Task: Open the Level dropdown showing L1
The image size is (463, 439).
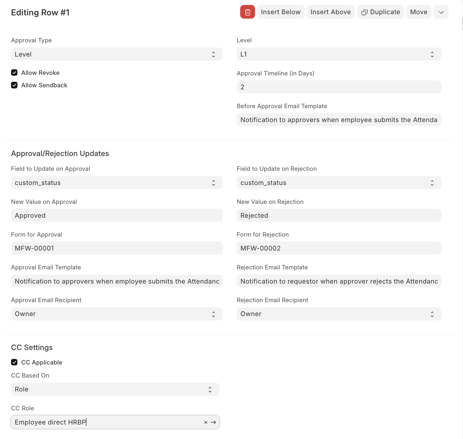Action: coord(339,54)
